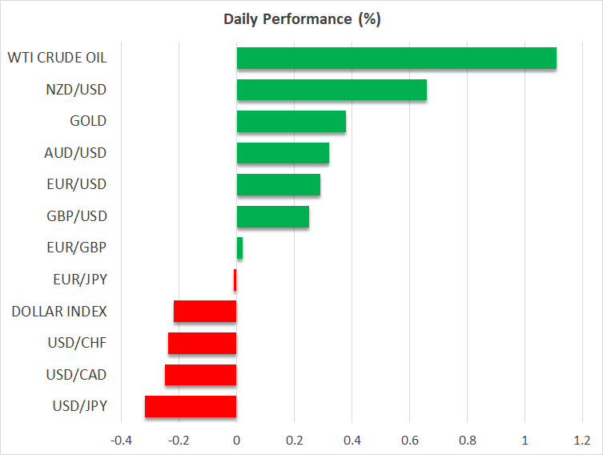Click the Daily Performance (%) chart title

tap(301, 19)
